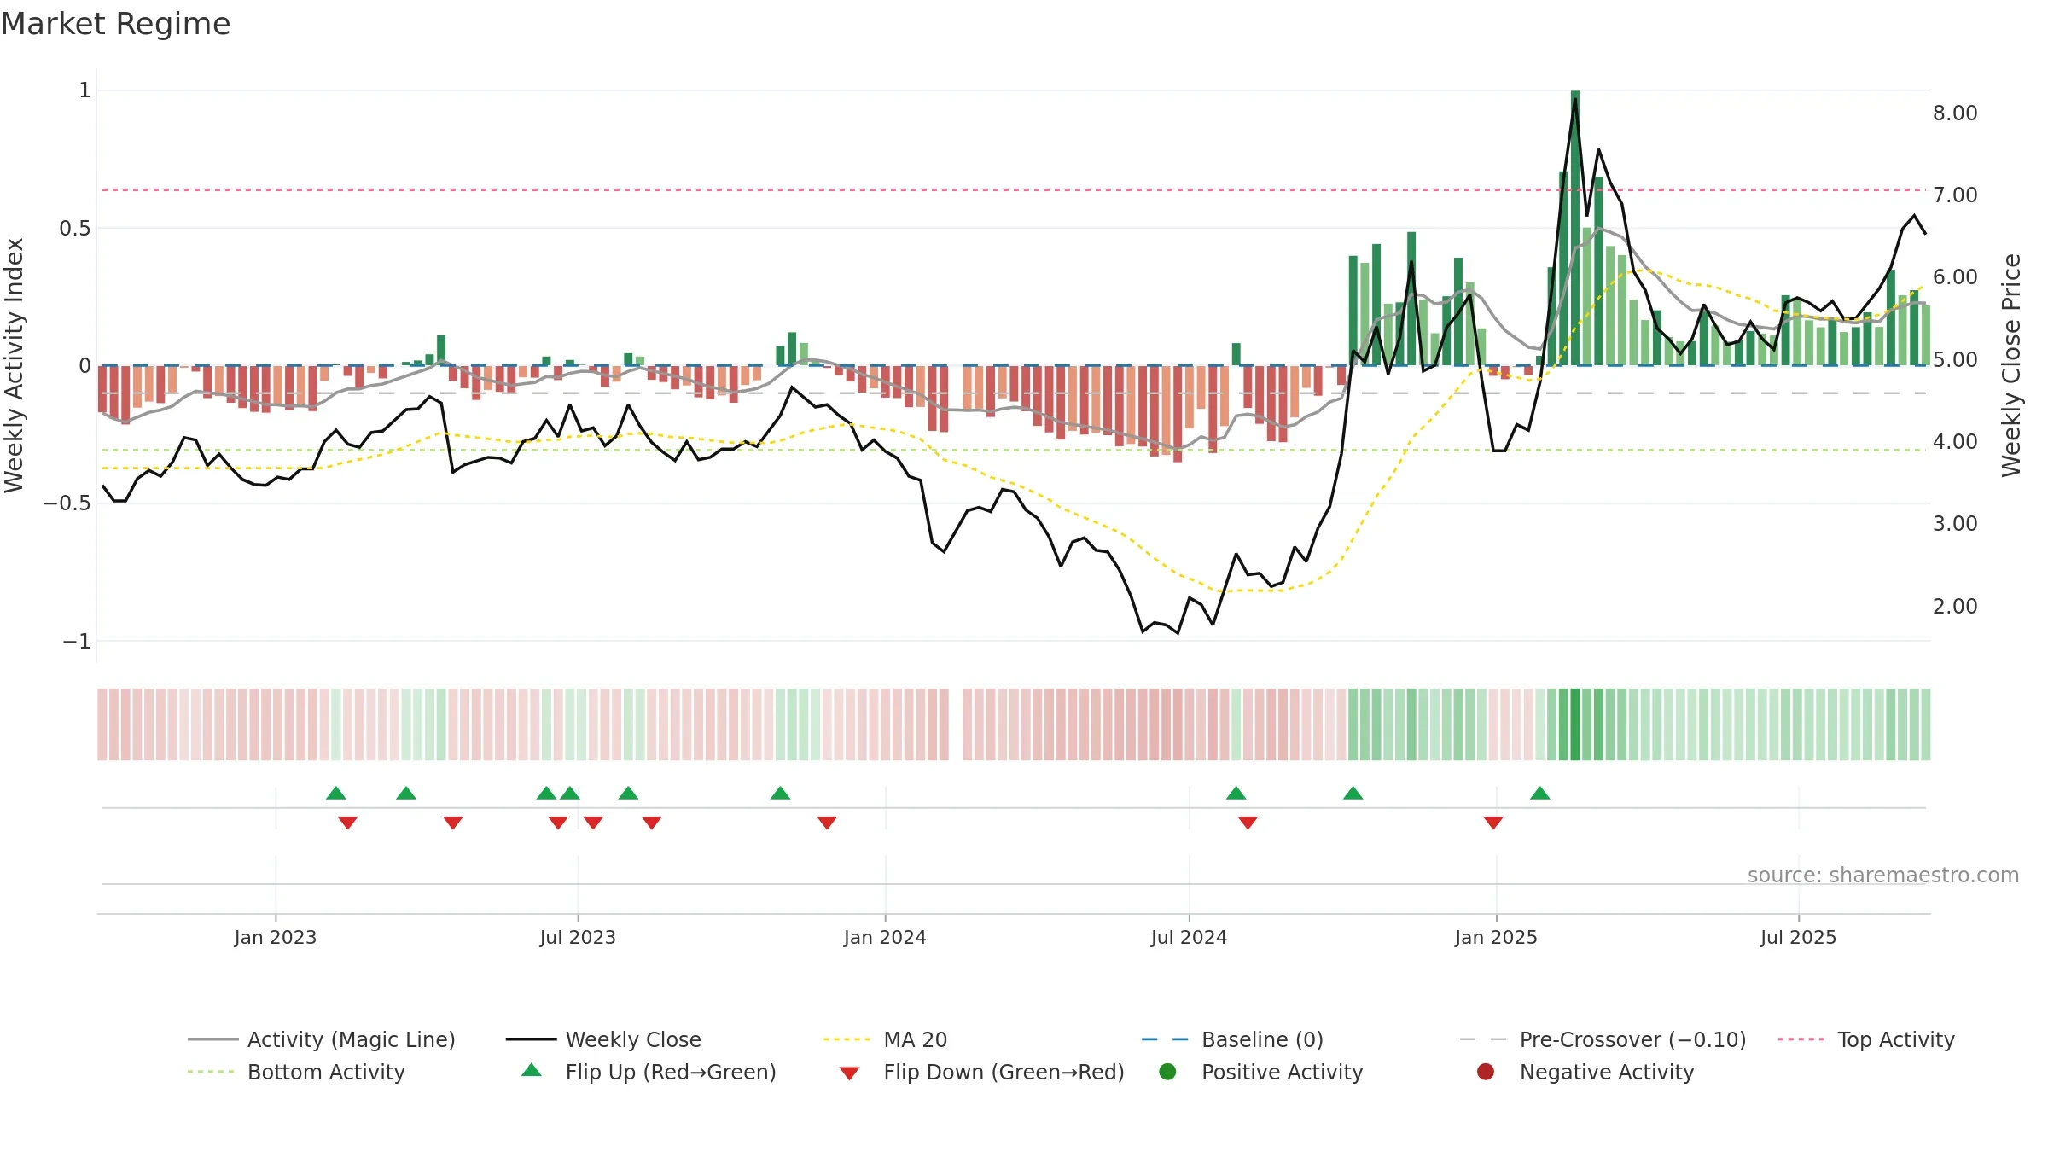Image resolution: width=2048 pixels, height=1152 pixels.
Task: Select the Flip Up triangle nearest Jan 2024
Action: (x=780, y=794)
